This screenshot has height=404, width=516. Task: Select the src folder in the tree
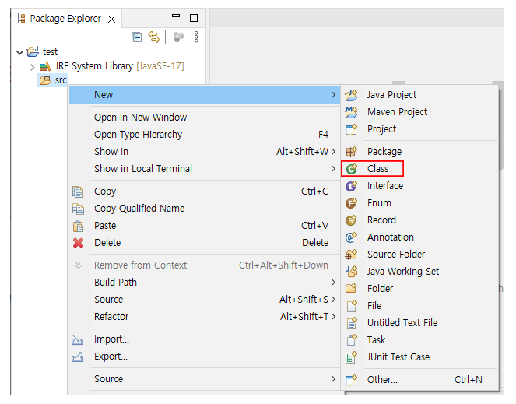53,80
